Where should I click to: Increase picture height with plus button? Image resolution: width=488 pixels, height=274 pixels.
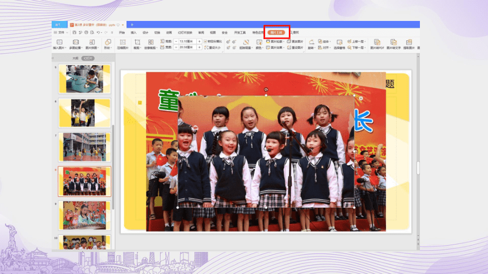point(200,41)
